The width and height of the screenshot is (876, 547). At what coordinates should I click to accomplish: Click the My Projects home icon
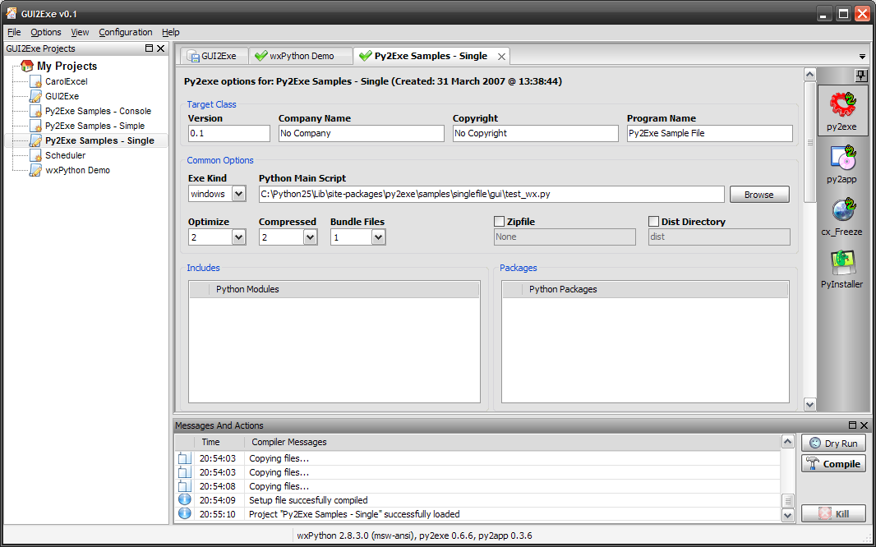click(x=27, y=66)
